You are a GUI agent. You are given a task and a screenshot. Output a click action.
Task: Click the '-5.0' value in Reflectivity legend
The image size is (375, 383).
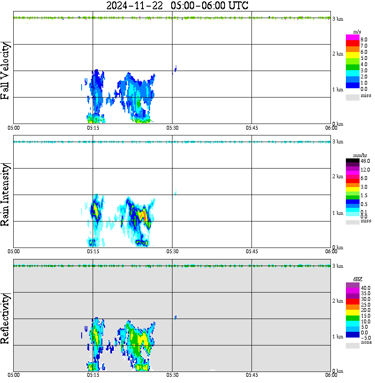(366, 338)
